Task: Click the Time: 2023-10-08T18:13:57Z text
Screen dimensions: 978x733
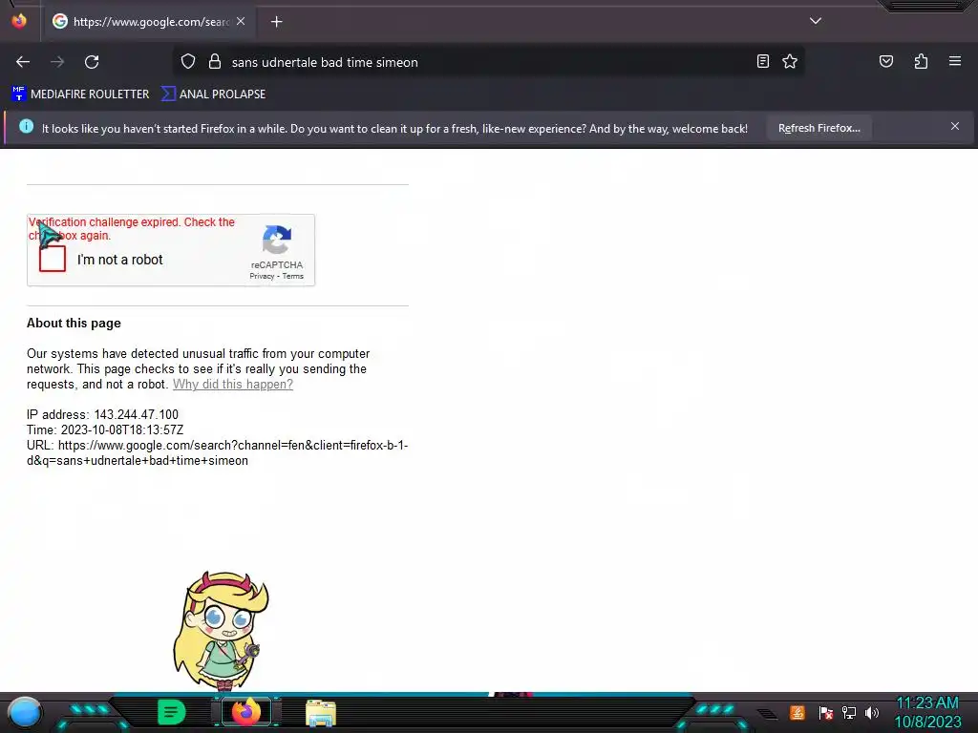Action: point(105,430)
